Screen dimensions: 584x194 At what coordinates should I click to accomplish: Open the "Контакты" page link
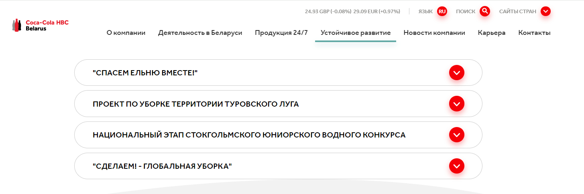click(534, 33)
